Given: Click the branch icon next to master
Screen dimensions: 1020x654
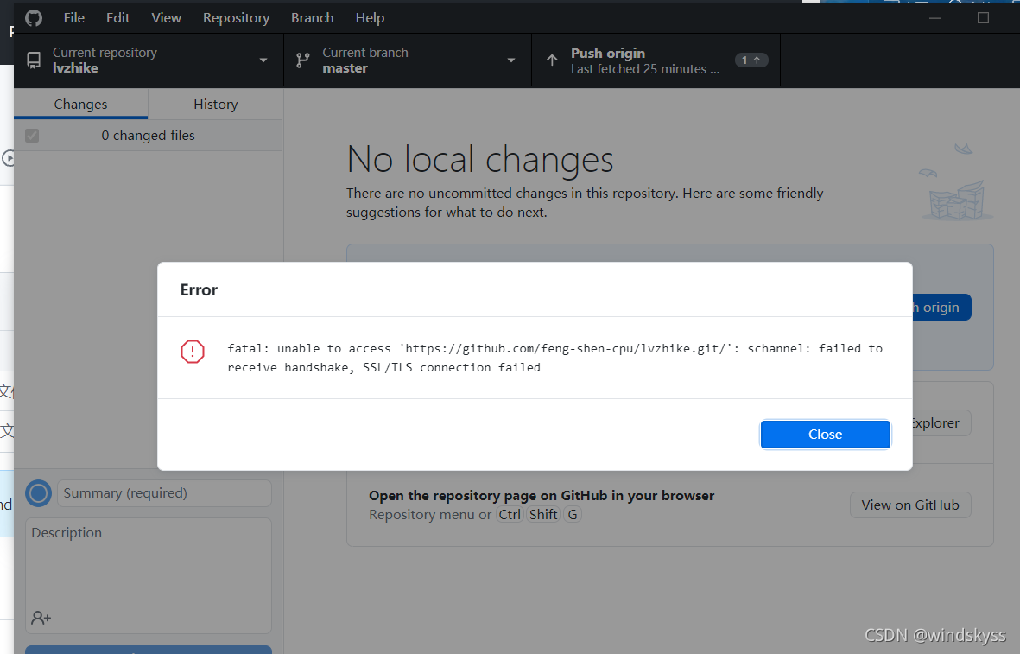Looking at the screenshot, I should coord(301,60).
